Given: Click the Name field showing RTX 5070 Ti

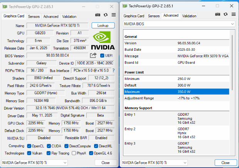Looking at the screenshot, I should pyautogui.click(x=57, y=25).
